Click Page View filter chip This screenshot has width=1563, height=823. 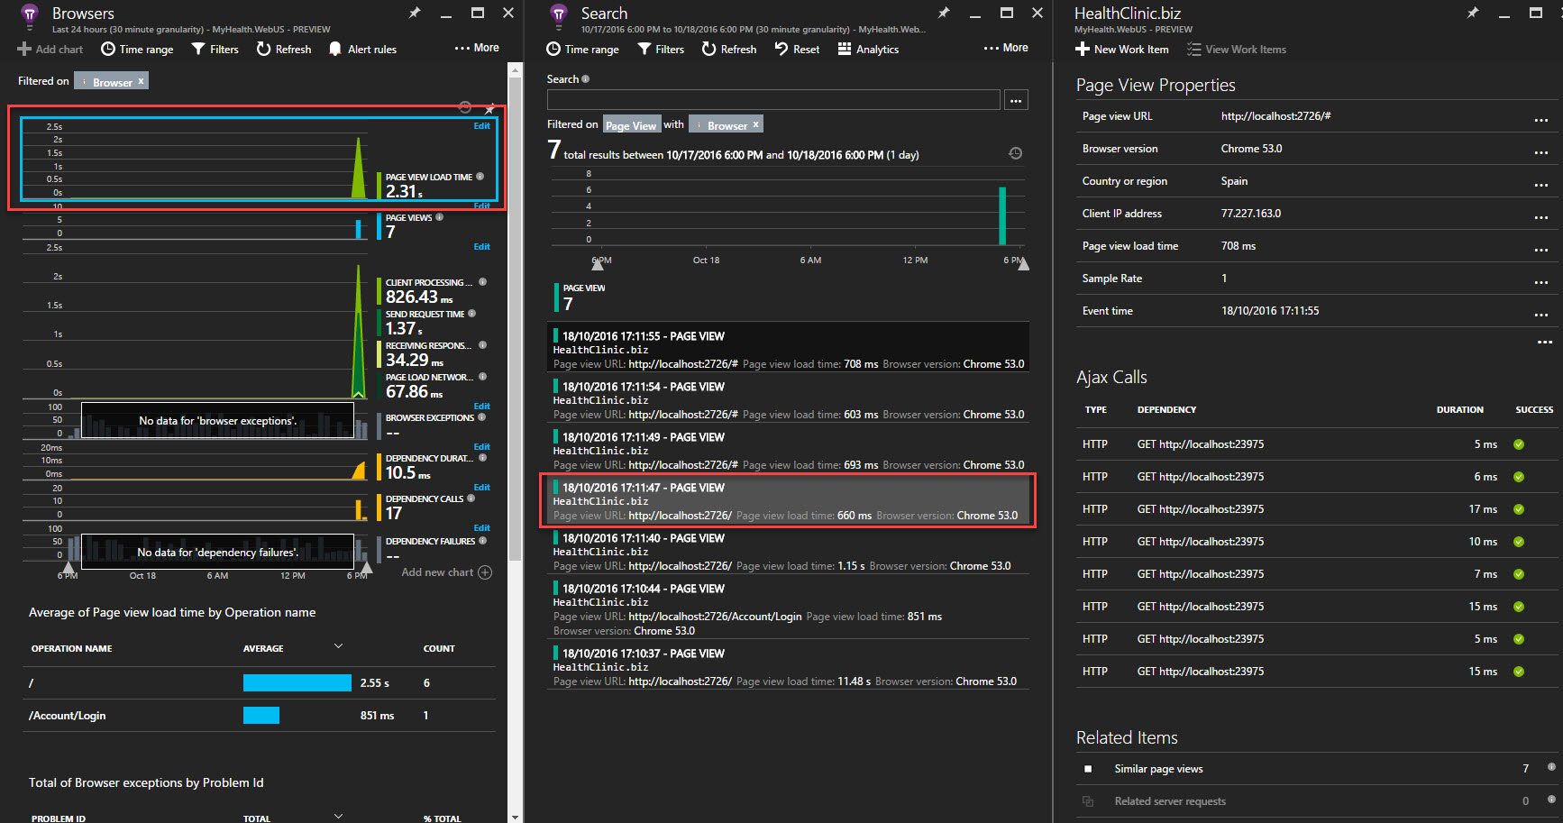(631, 125)
